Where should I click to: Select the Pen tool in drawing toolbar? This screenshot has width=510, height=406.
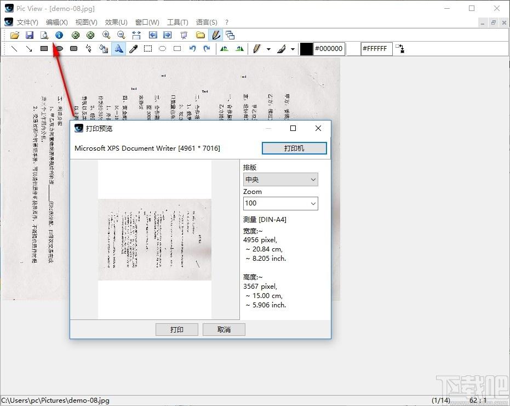[256, 49]
